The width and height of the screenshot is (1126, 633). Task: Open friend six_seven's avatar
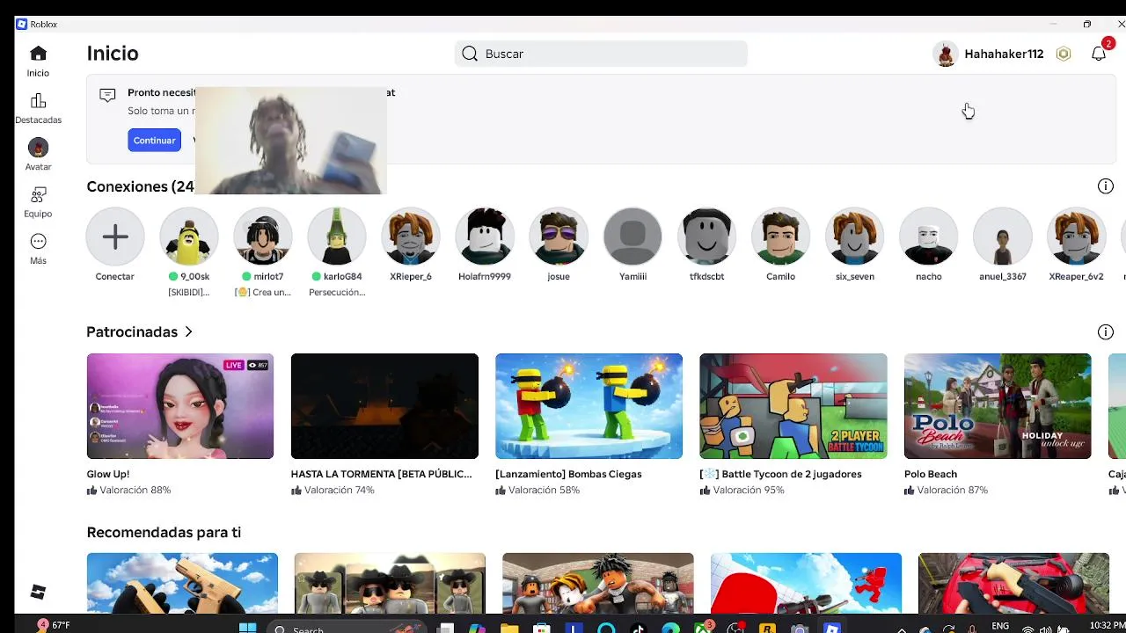click(x=854, y=236)
